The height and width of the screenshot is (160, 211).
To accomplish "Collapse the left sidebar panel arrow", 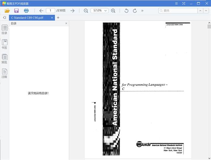I will pos(4,17).
